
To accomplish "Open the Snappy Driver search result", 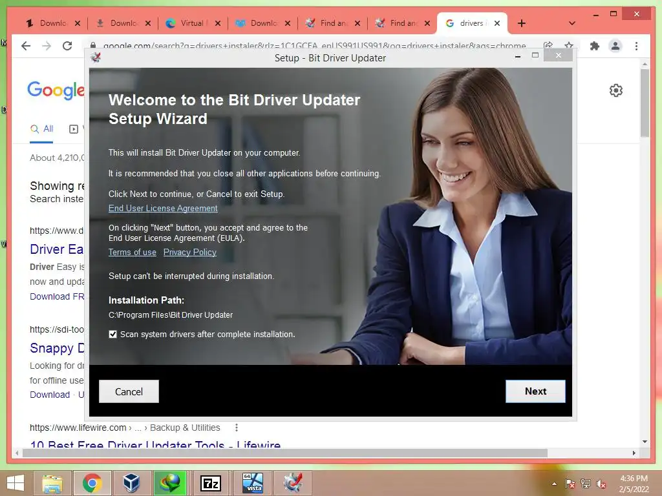I will coord(57,348).
